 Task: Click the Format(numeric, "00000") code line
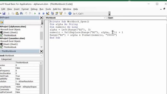coord(83,35)
